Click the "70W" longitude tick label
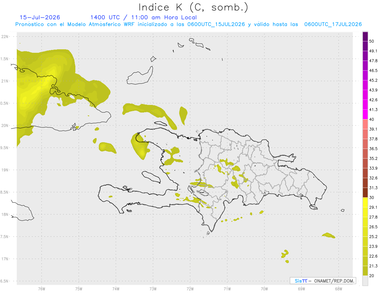Screen dimensions: 380x293 click(264, 289)
